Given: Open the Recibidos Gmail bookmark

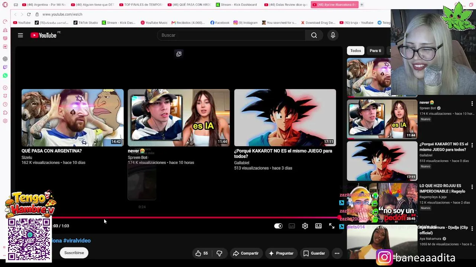Looking at the screenshot, I should coord(188,23).
